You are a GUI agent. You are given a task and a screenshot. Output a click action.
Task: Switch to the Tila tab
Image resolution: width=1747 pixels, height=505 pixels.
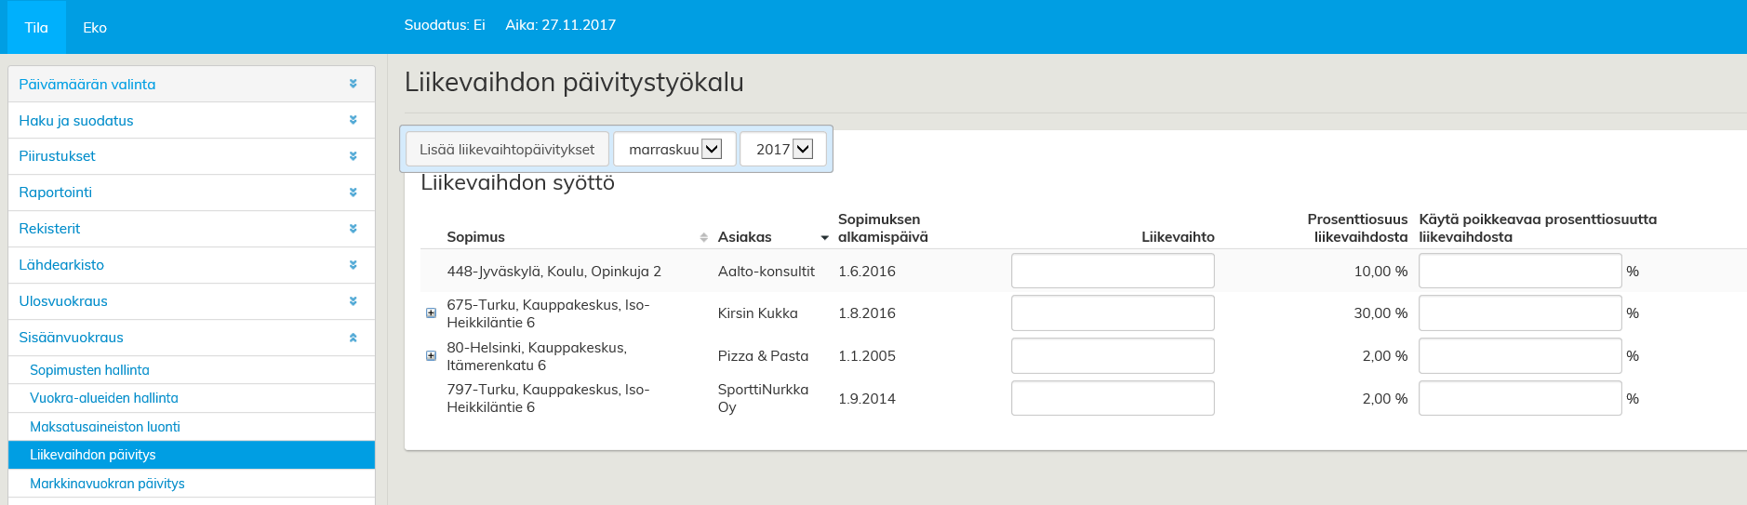36,27
